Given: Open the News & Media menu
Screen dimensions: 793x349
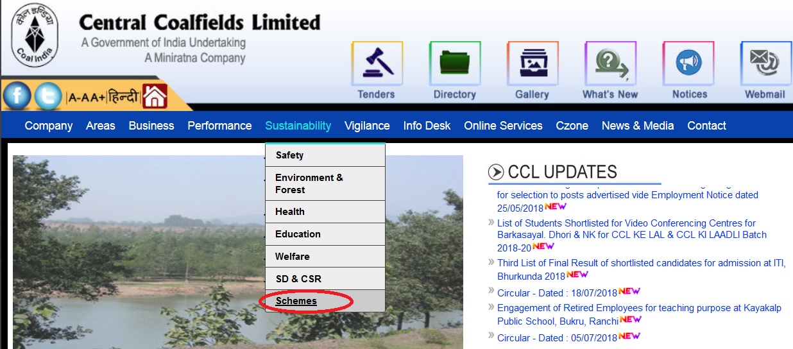Looking at the screenshot, I should pos(638,126).
